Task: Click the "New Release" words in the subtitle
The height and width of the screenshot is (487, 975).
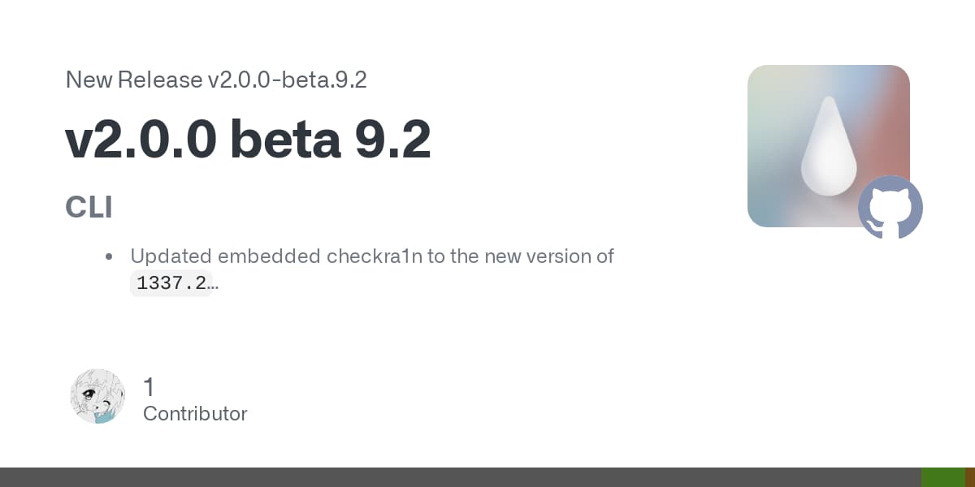Action: pos(133,80)
